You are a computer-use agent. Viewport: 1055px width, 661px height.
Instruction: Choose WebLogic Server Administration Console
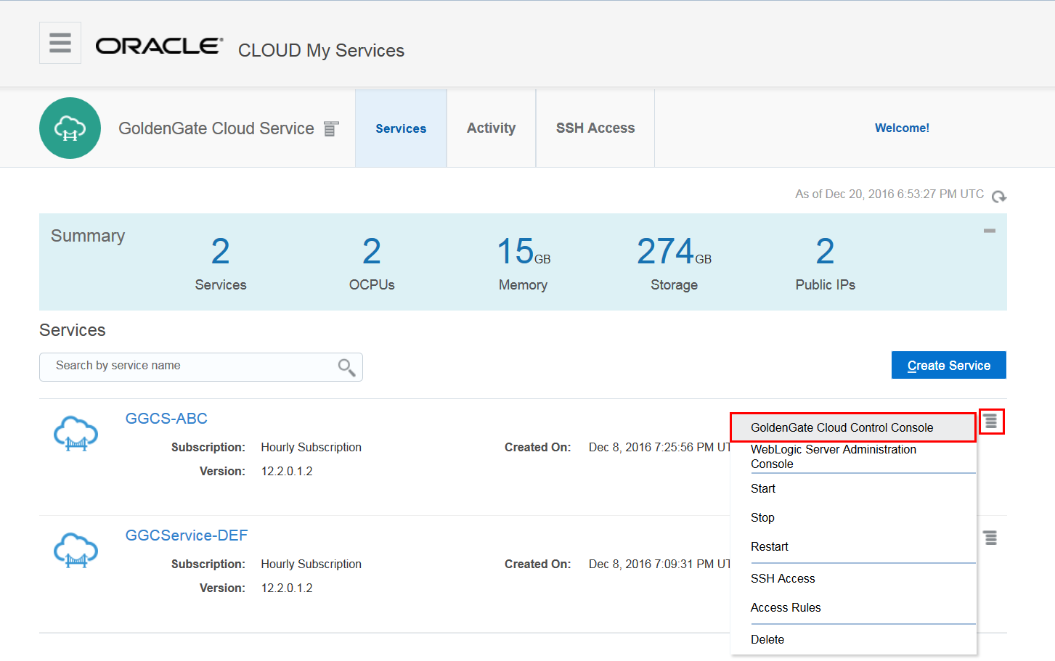click(x=833, y=456)
